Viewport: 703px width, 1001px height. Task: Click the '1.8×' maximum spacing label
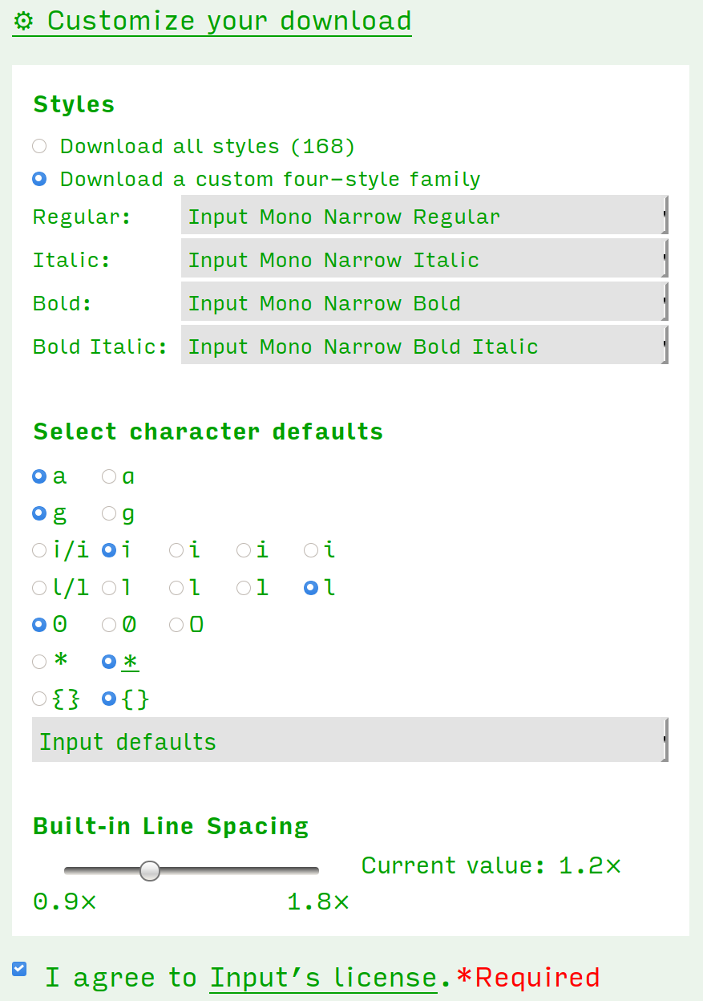[318, 902]
